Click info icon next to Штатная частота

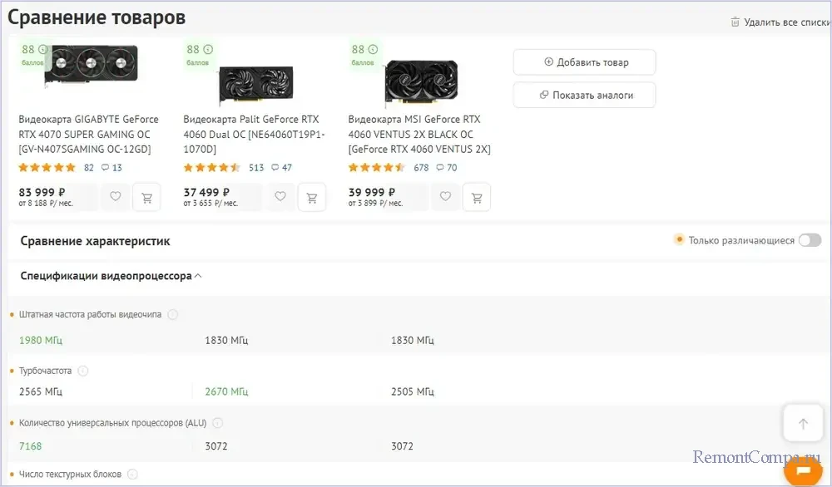(x=172, y=315)
